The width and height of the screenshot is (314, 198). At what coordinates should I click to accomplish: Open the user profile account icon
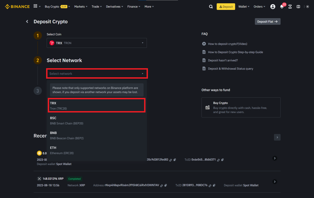point(273,7)
